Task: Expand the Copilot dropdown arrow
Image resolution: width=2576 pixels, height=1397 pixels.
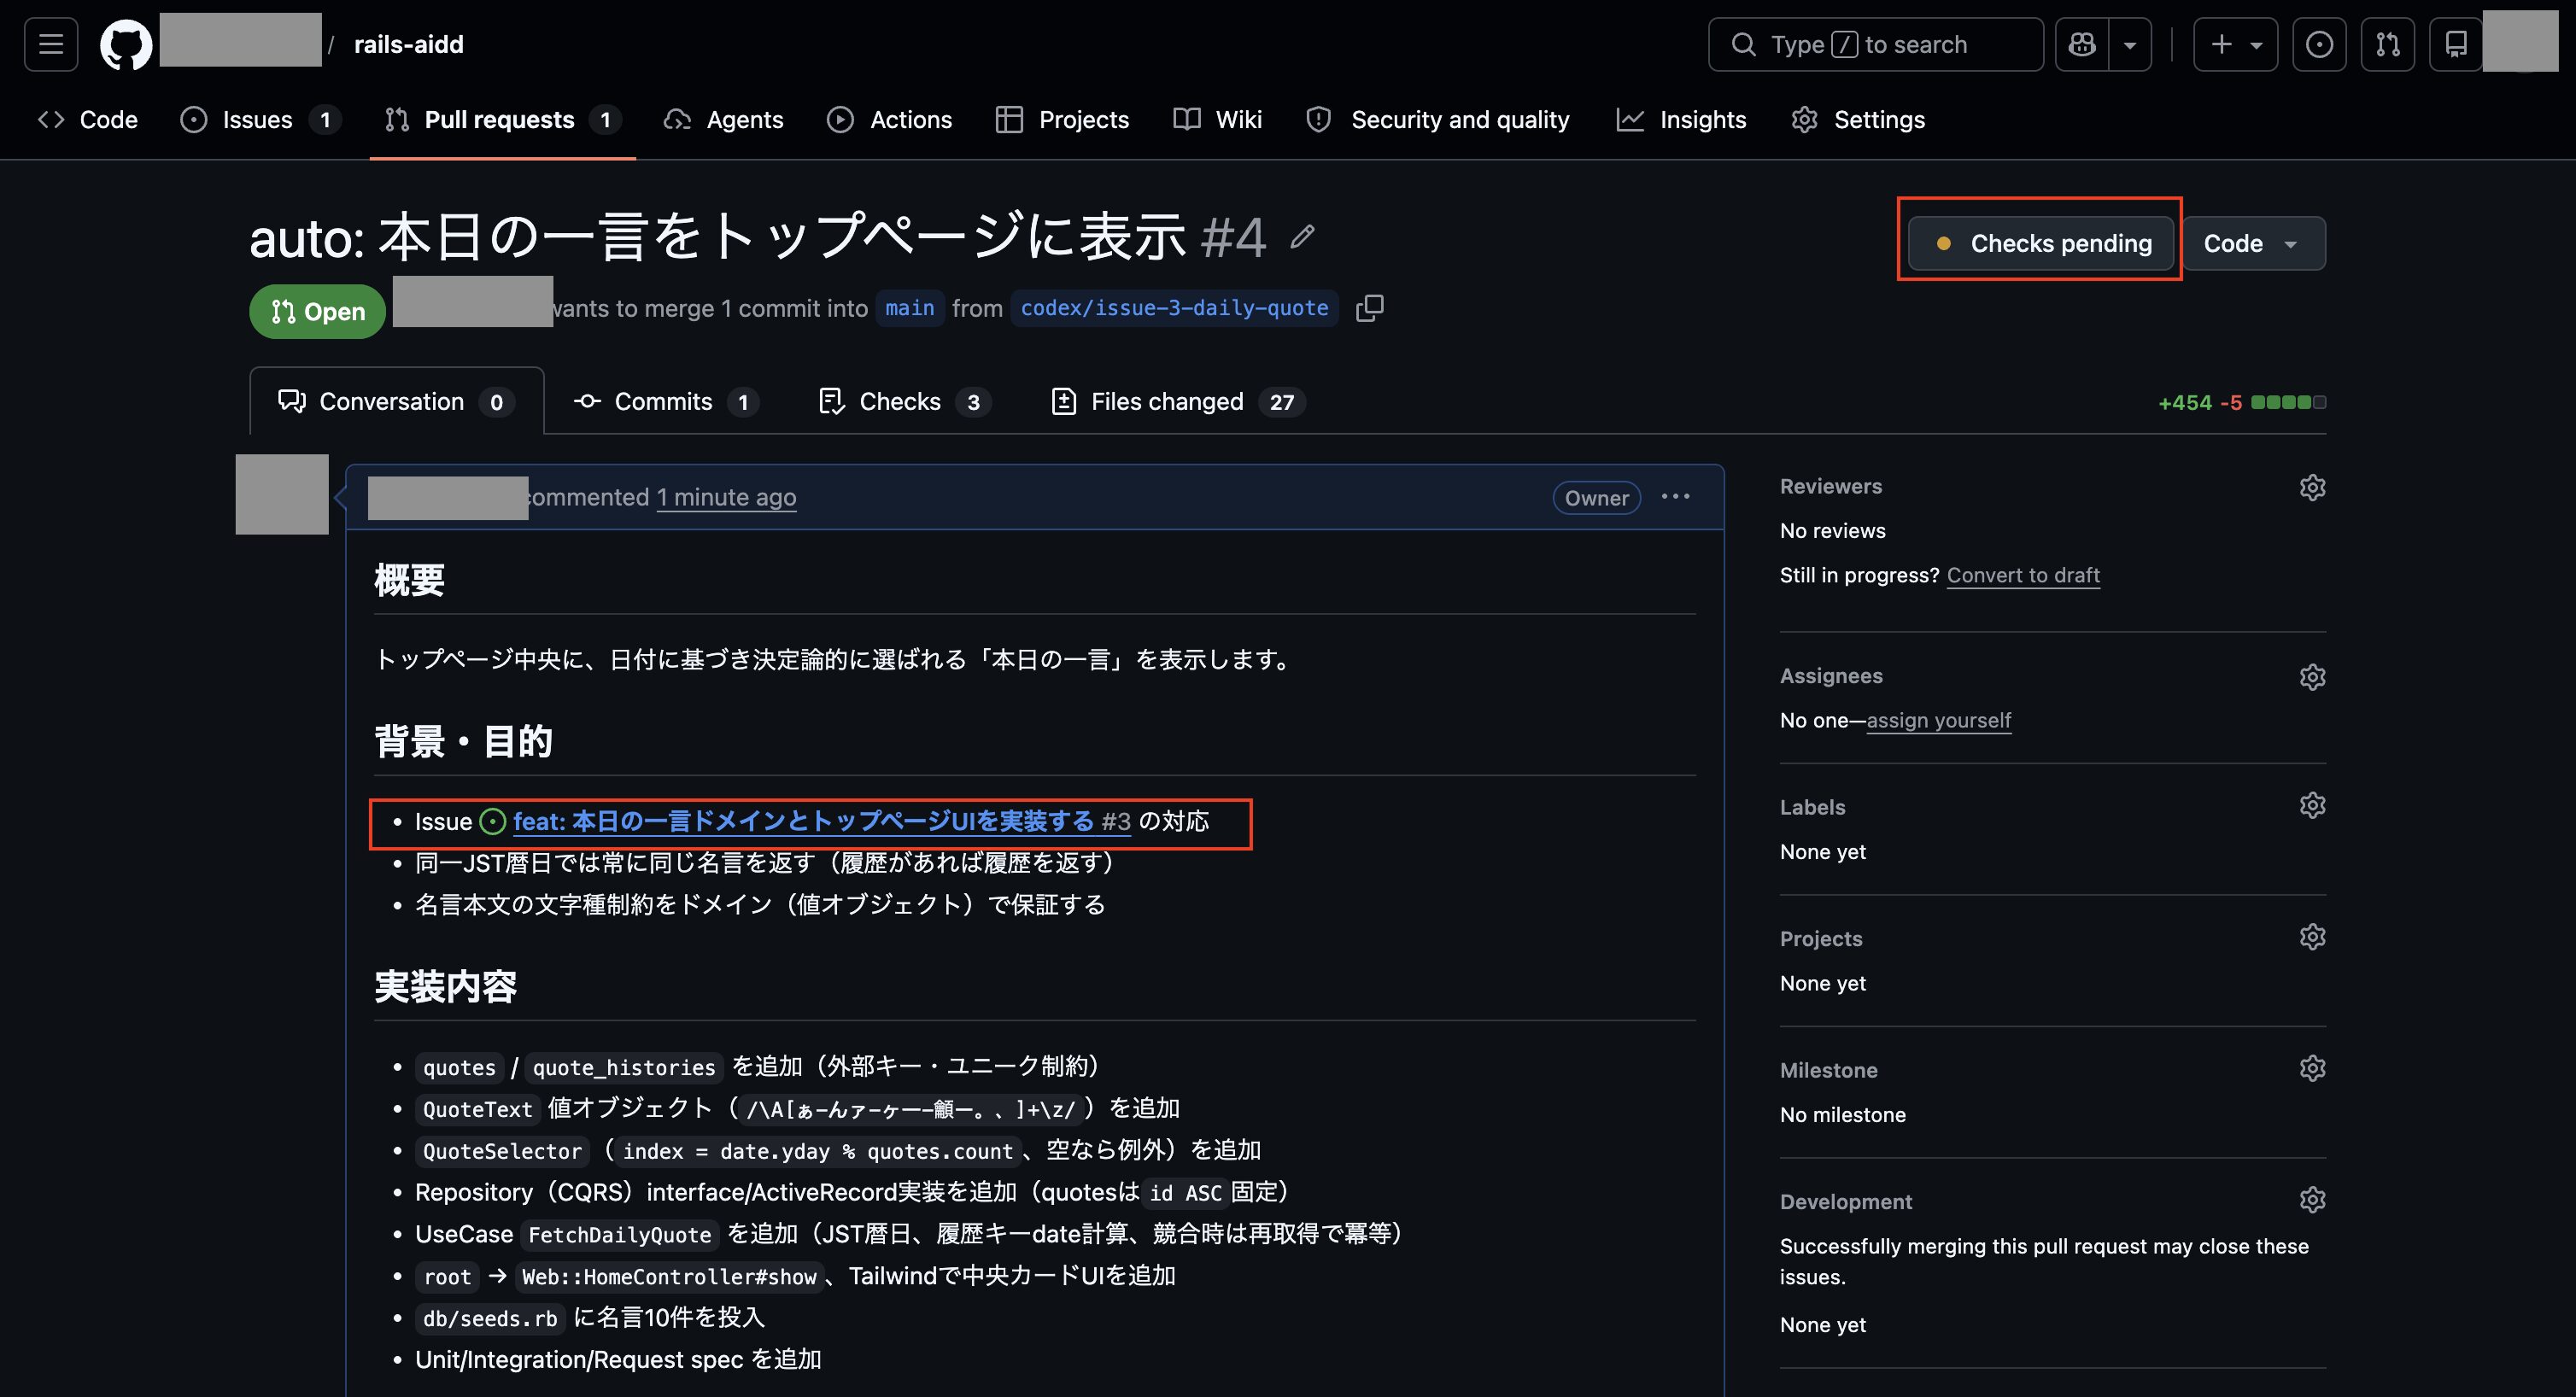Action: [x=2130, y=44]
